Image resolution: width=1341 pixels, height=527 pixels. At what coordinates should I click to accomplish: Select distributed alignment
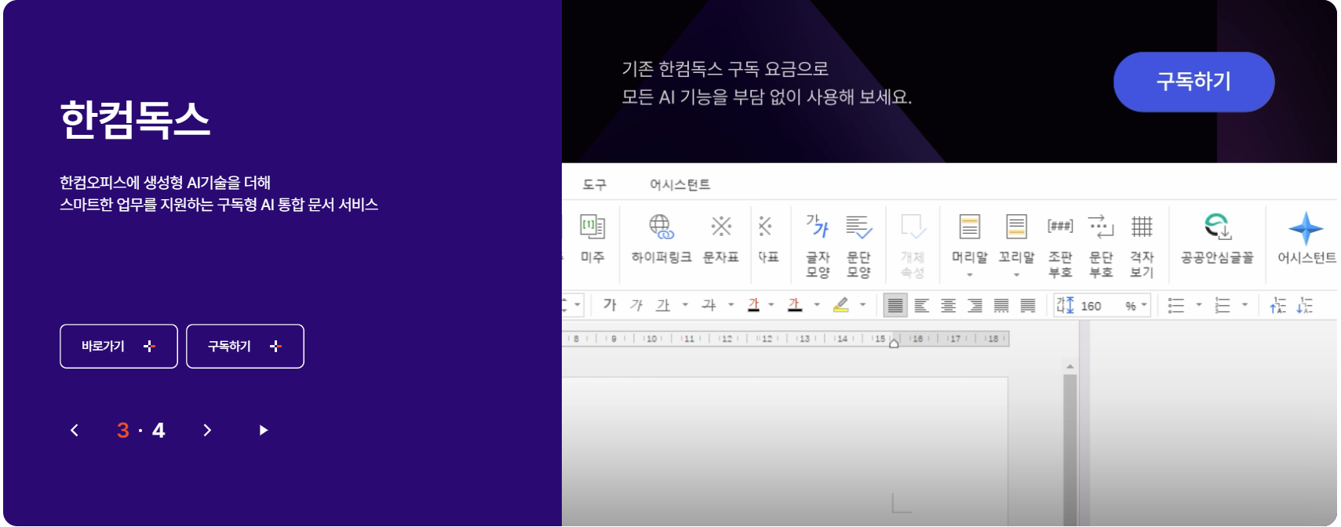1002,305
